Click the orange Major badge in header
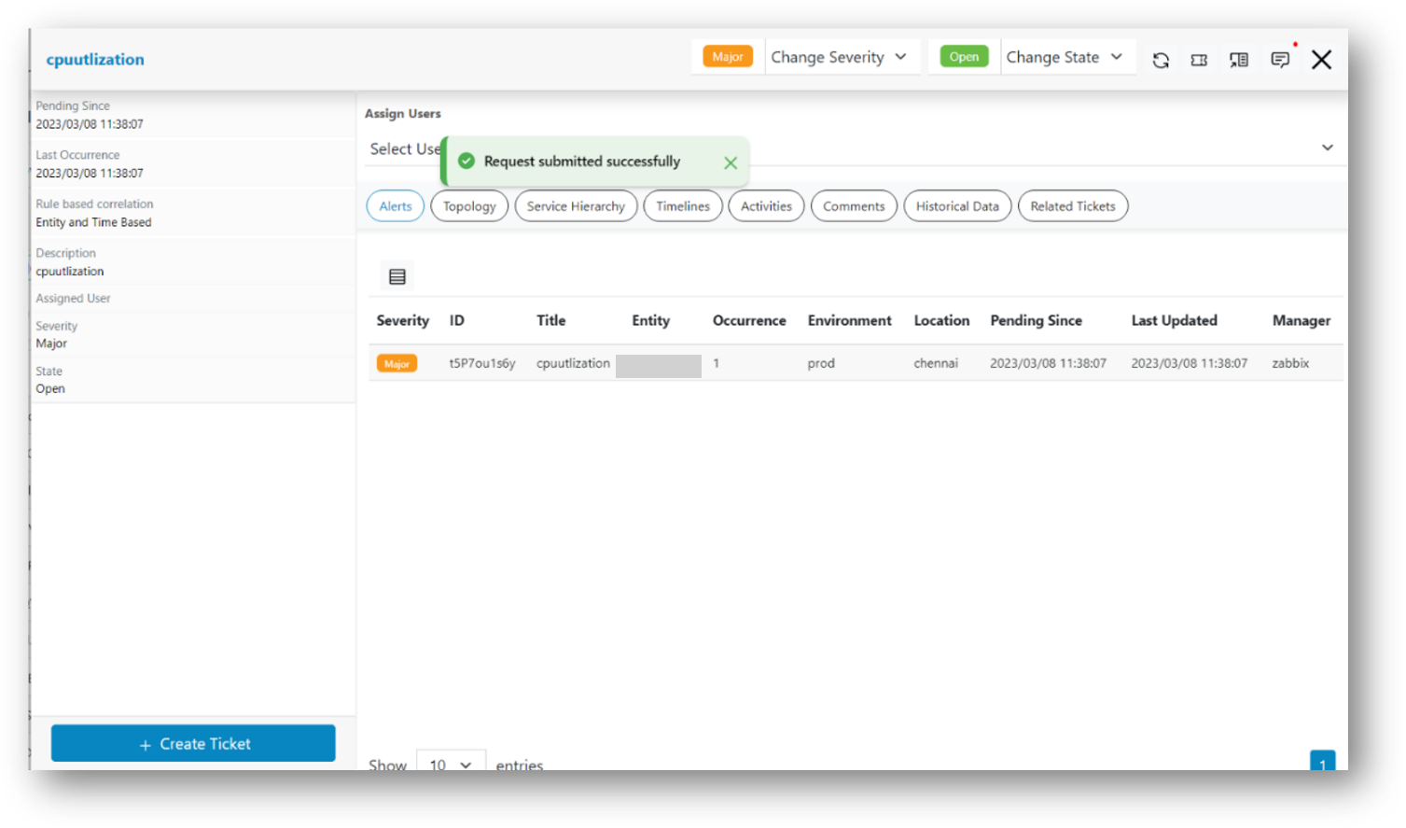This screenshot has width=1406, height=828. coord(728,57)
